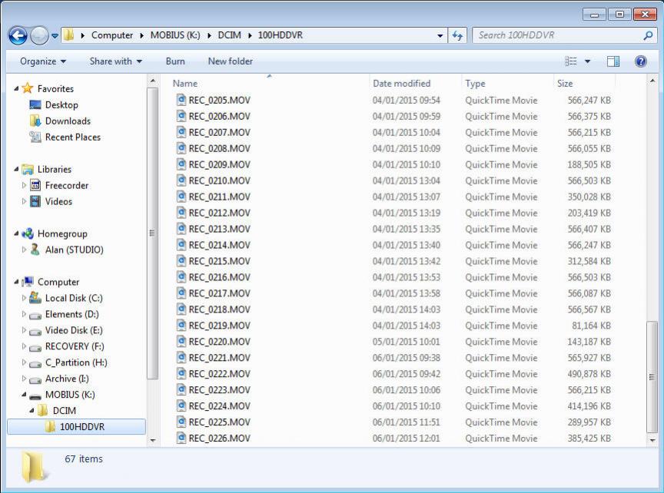The width and height of the screenshot is (664, 493).
Task: Click the Help question mark icon
Action: 640,61
